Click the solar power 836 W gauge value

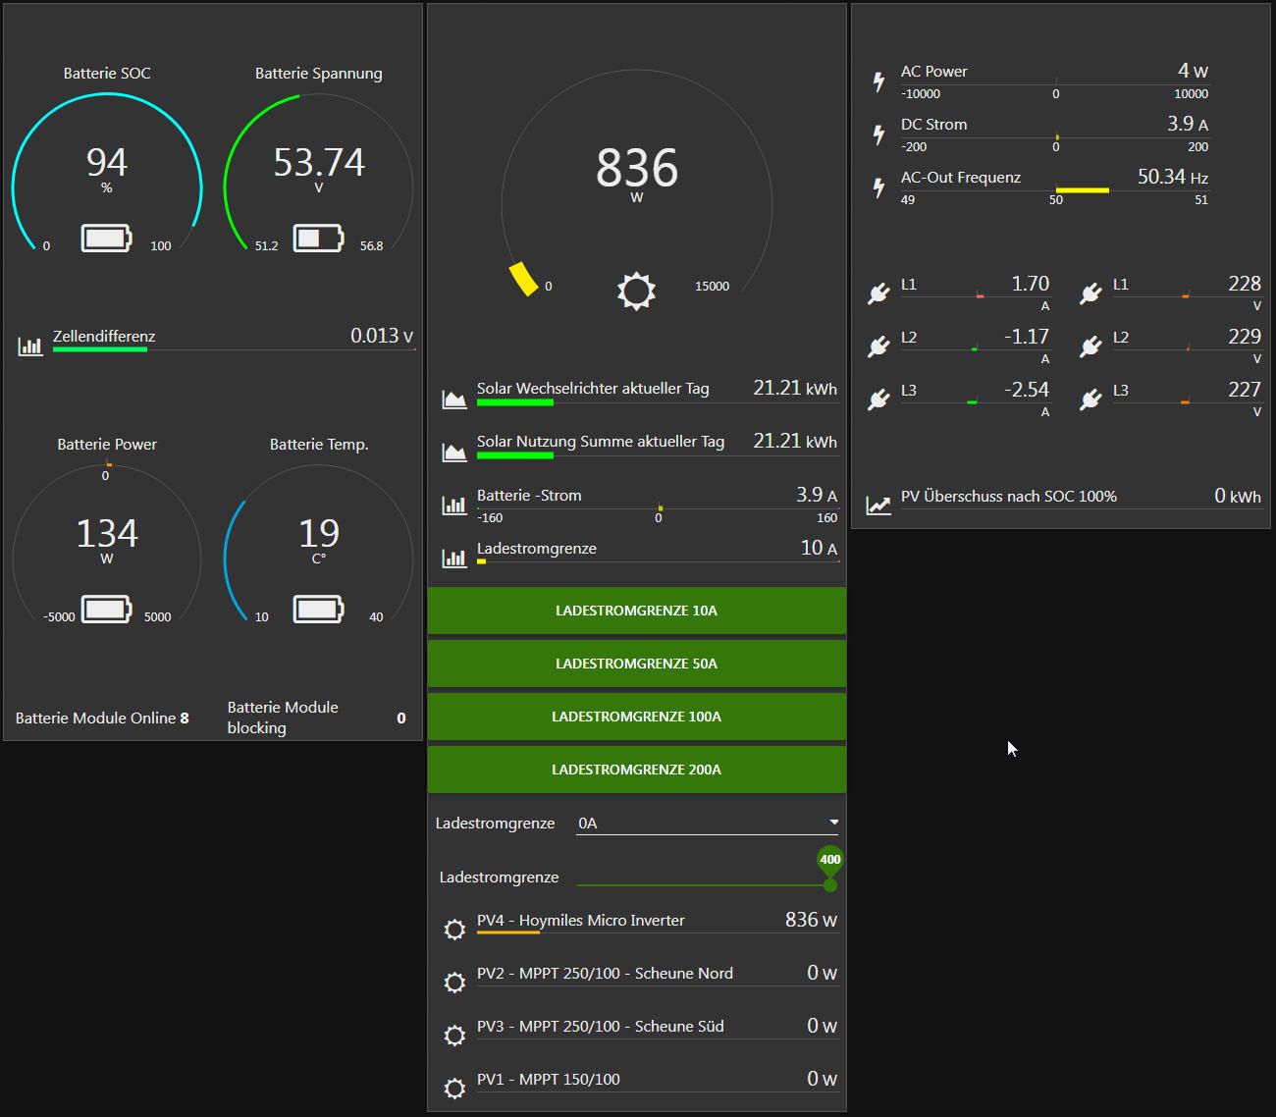pyautogui.click(x=636, y=168)
